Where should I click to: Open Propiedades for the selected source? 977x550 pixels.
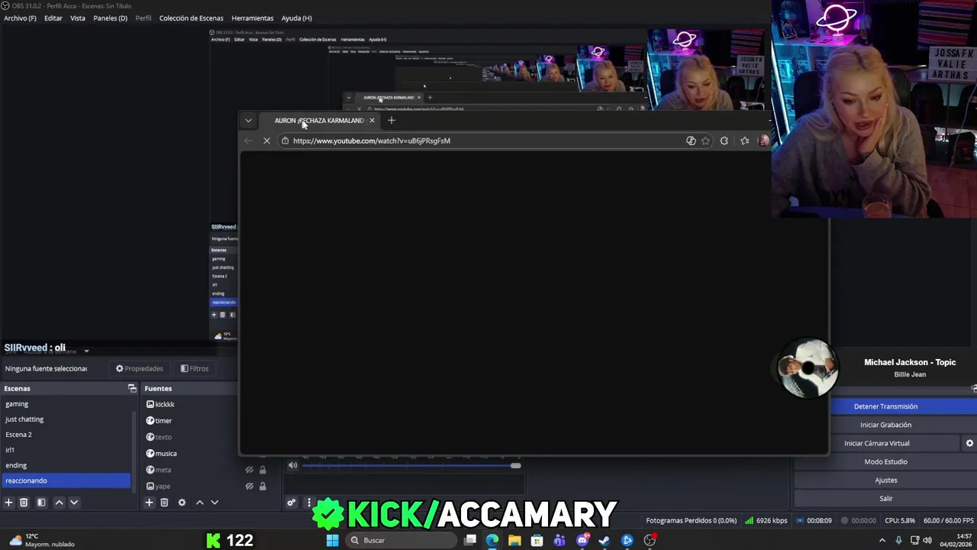(x=140, y=368)
